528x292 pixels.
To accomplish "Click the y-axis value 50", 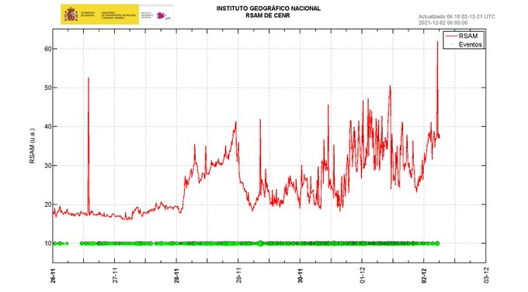I will [48, 88].
